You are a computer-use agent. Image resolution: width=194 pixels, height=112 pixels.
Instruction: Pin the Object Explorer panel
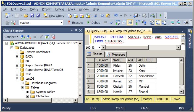pos(76,30)
